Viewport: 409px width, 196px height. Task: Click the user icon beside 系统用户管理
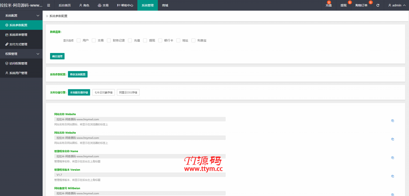click(x=7, y=73)
